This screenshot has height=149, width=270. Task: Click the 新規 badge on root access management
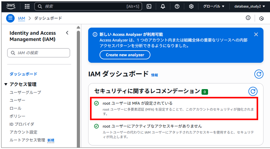coord(51,140)
